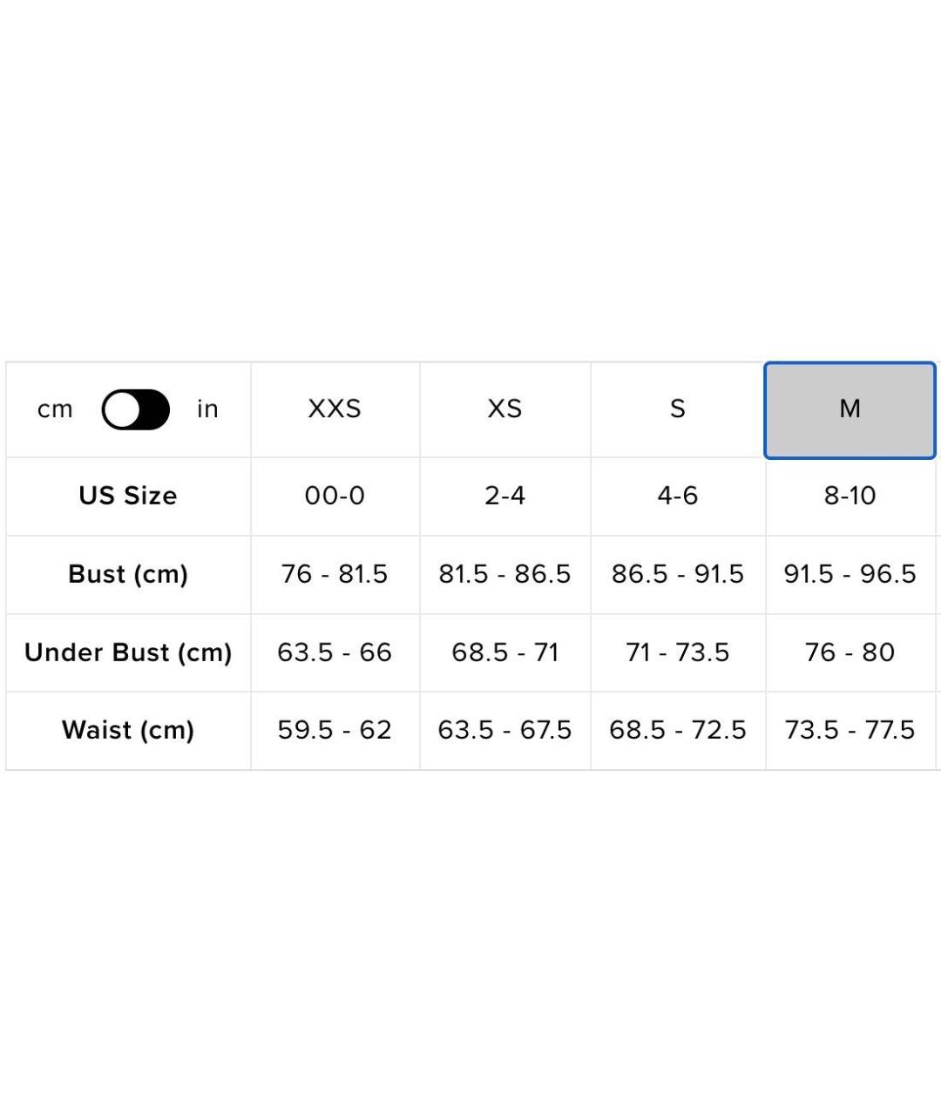Select the waist 68.5 - 72.5 cell
The image size is (941, 1115).
pyautogui.click(x=678, y=730)
